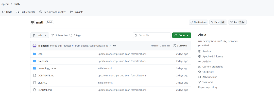This screenshot has height=93, width=274.
Task: Click '2 days ago' in lean row
Action: point(182,54)
